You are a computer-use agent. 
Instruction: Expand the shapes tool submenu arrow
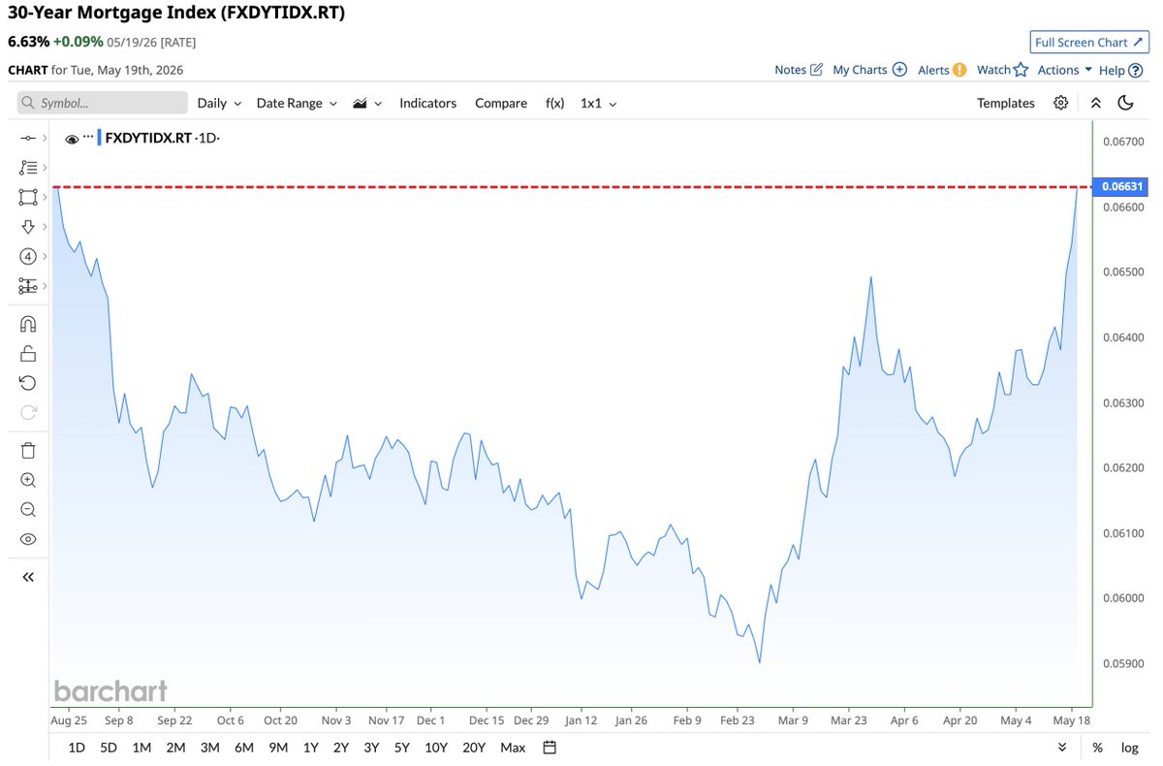tap(43, 198)
